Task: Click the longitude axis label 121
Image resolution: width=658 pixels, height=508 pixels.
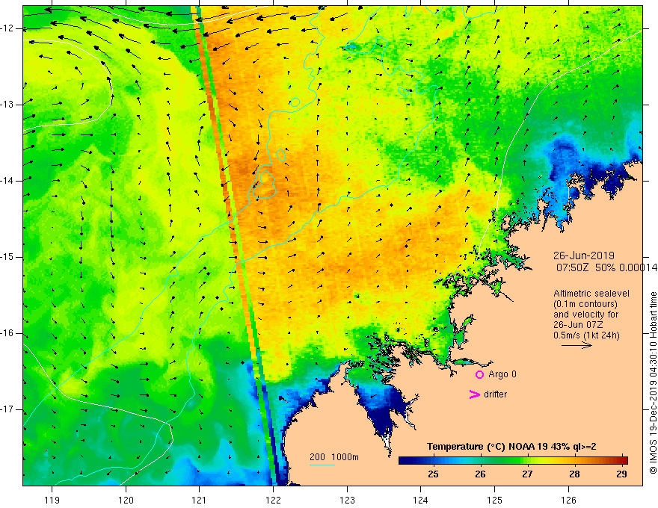Action: point(199,500)
